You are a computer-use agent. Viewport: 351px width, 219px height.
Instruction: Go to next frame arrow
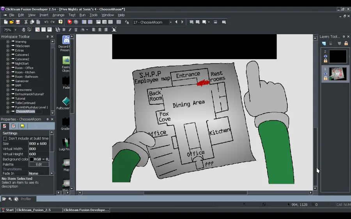[x=182, y=22]
